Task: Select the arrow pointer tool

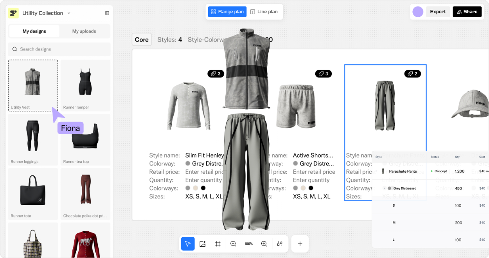Action: [x=188, y=244]
